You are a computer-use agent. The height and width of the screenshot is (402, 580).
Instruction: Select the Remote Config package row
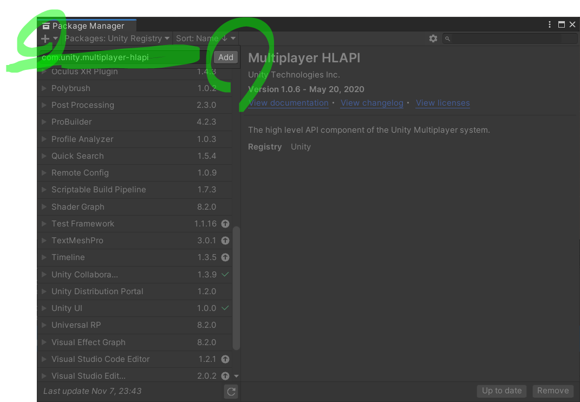click(135, 173)
